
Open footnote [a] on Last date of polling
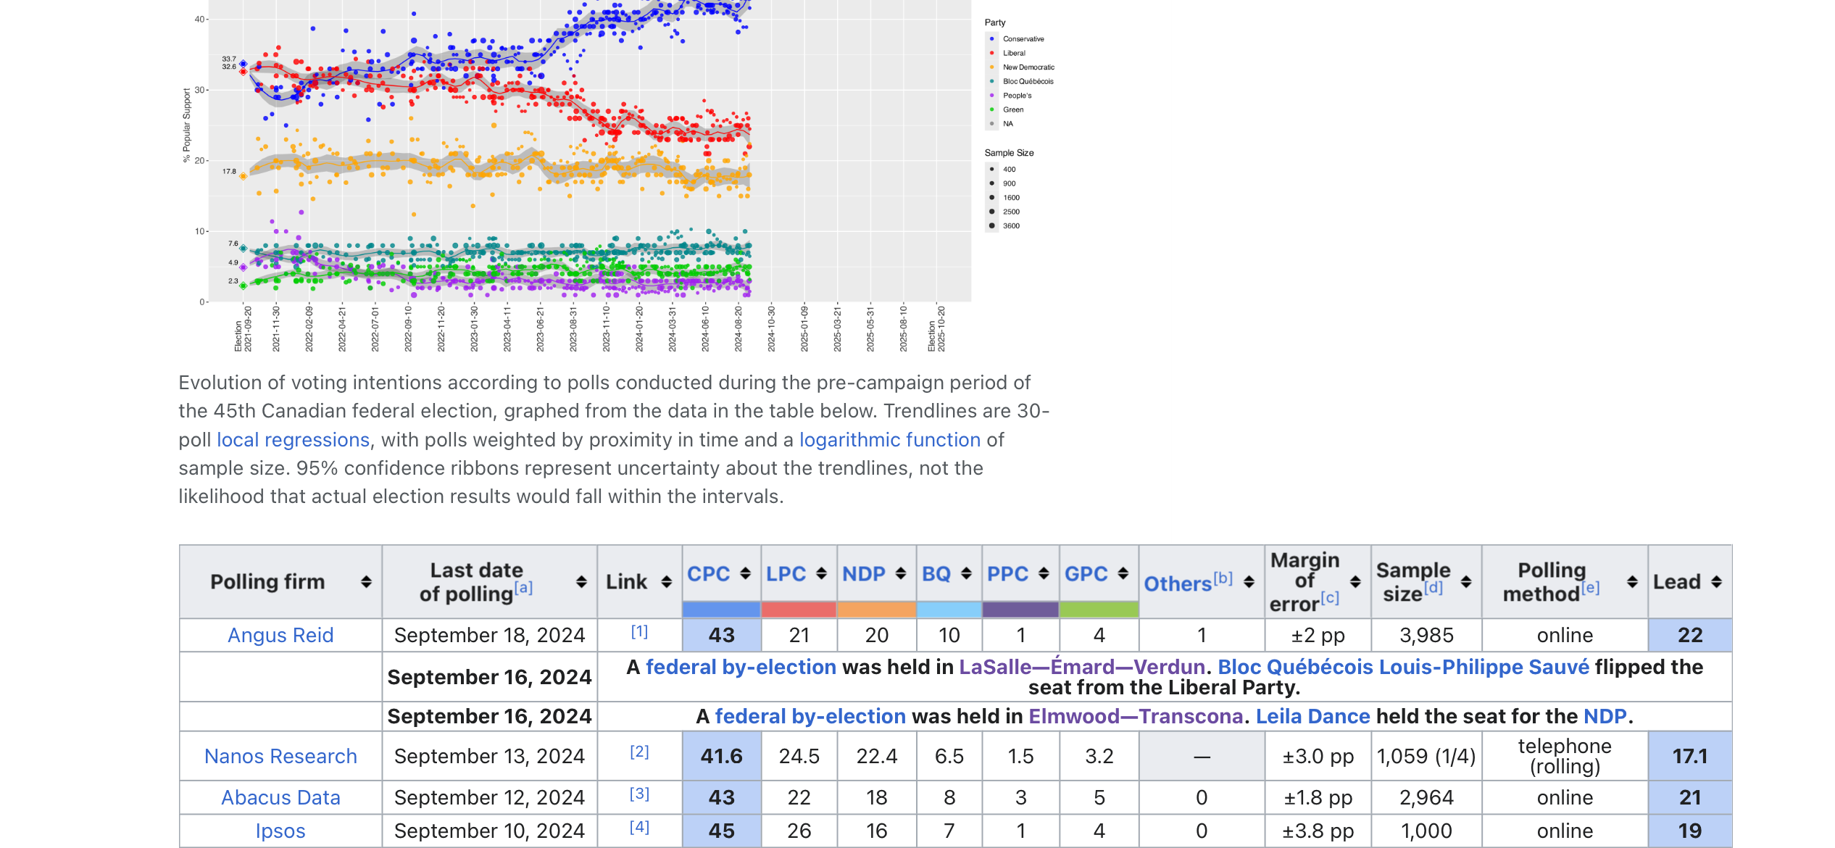(x=523, y=587)
